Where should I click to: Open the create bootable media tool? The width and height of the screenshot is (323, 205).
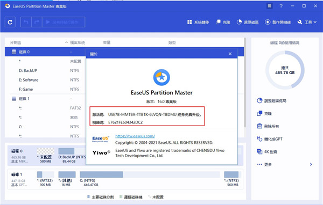pos(278,22)
